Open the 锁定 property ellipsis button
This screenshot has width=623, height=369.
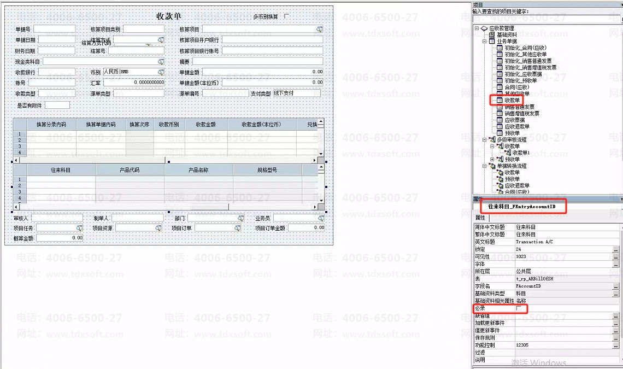click(616, 249)
